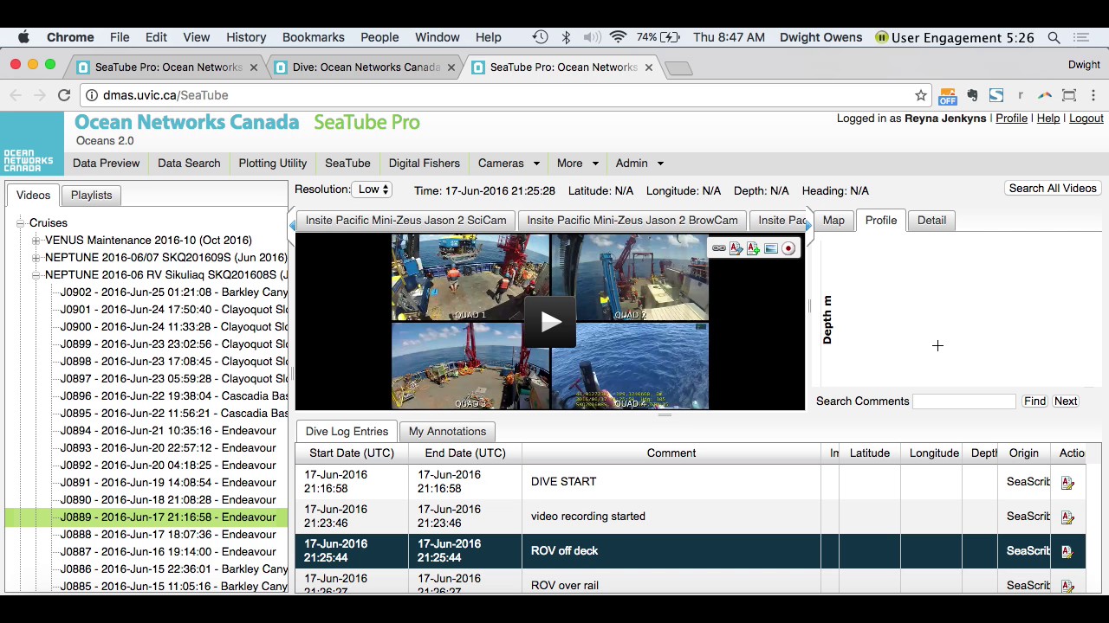Screen dimensions: 1109x623
Task: Click the blue S extension icon
Action: click(x=996, y=95)
